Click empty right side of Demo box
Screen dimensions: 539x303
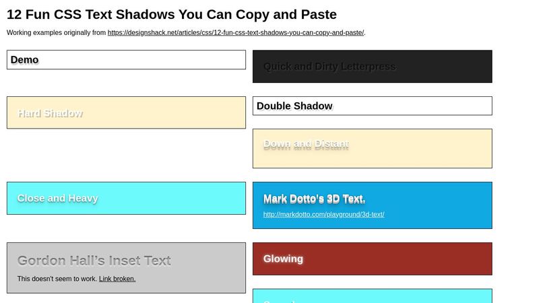(x=168, y=60)
